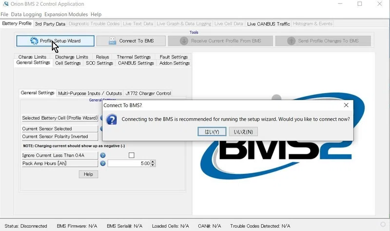Click CAN#: N/A status text
This screenshot has width=390, height=231.
pos(210,226)
